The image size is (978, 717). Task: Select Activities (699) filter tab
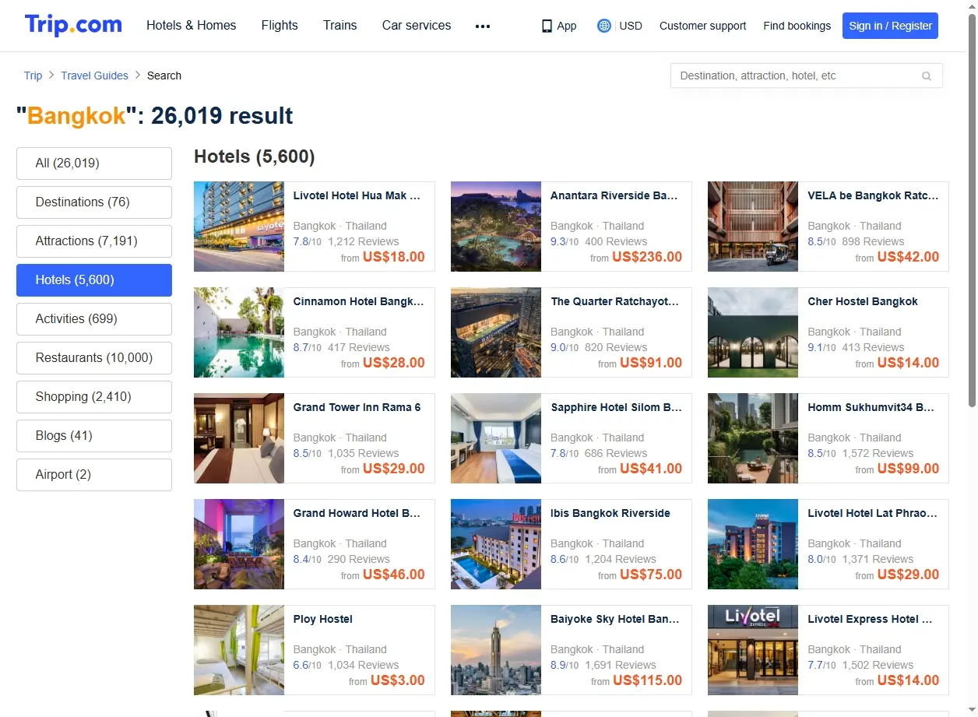pyautogui.click(x=94, y=319)
